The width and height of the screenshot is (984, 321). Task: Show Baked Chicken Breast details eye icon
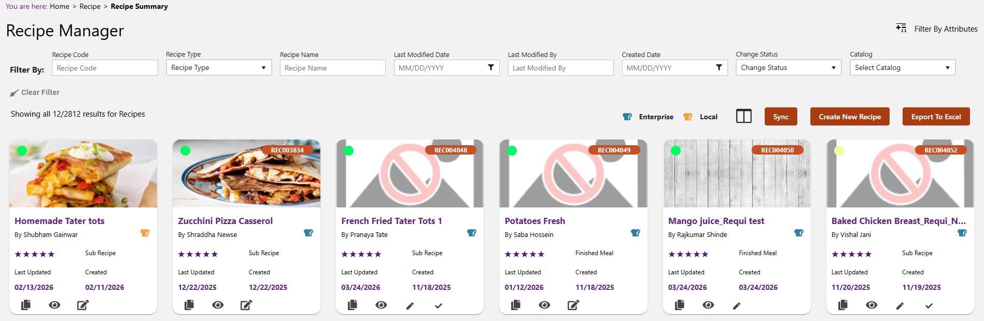871,305
